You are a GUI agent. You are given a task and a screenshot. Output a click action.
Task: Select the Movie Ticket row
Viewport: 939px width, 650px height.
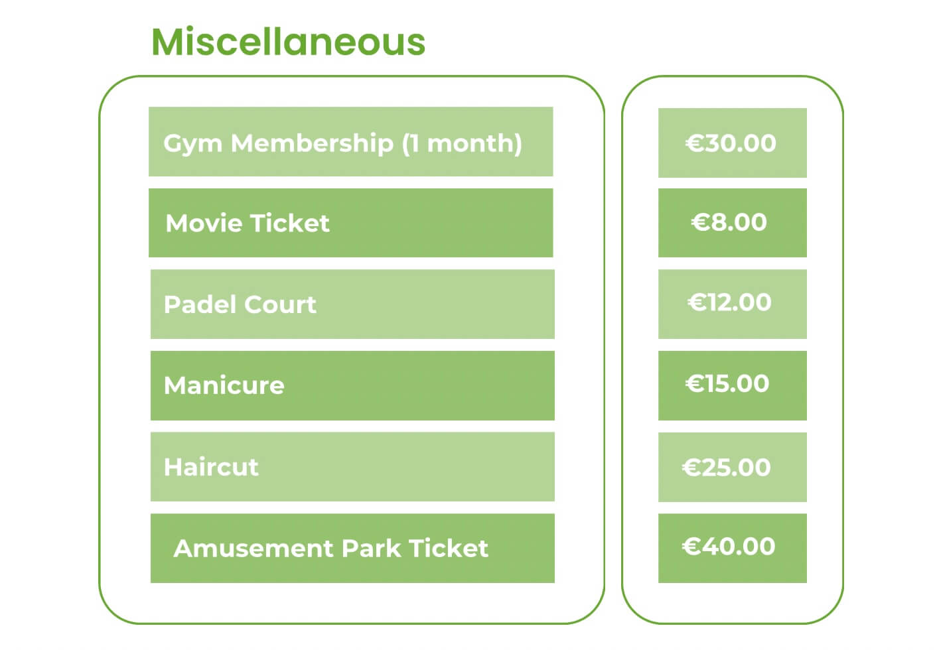click(x=350, y=223)
